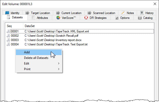Click the dataset icon beside sequence 00003
This screenshot has width=159, height=102.
[x=8, y=40]
